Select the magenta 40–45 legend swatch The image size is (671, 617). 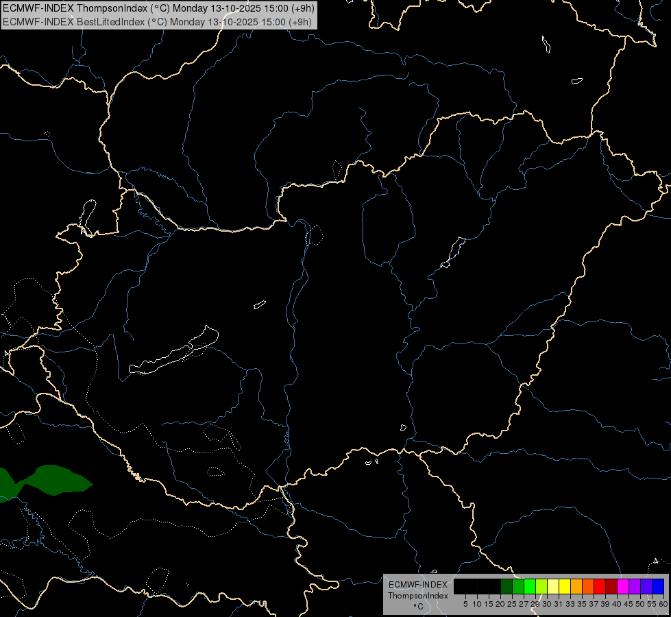tap(622, 586)
